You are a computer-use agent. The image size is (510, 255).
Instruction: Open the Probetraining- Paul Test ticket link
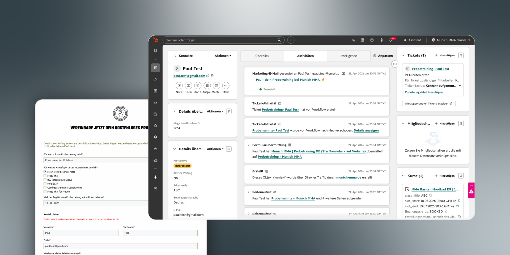point(430,69)
